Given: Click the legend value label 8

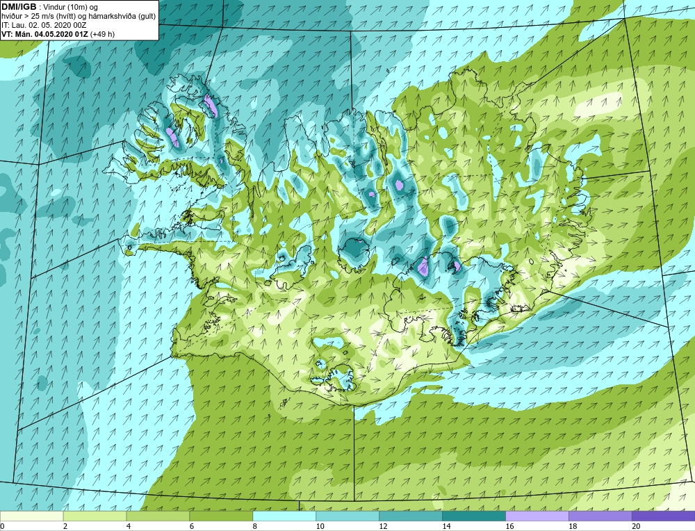Looking at the screenshot, I should click(255, 526).
